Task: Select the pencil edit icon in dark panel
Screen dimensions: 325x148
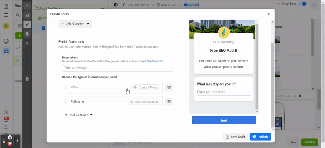Action: coord(27,24)
